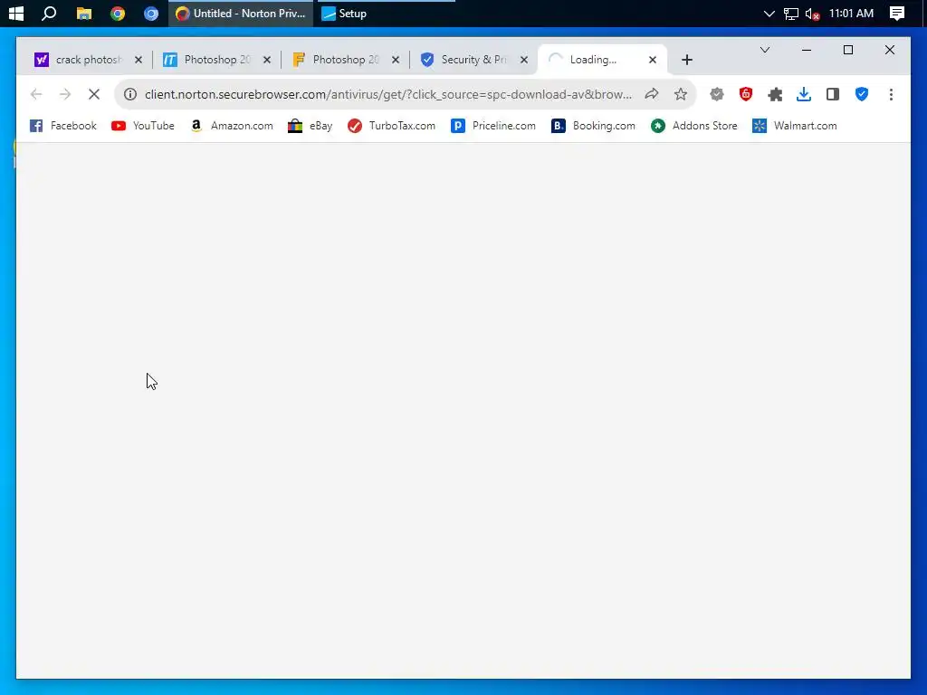This screenshot has height=695, width=927.
Task: Bookmark this page with the star
Action: pos(681,94)
